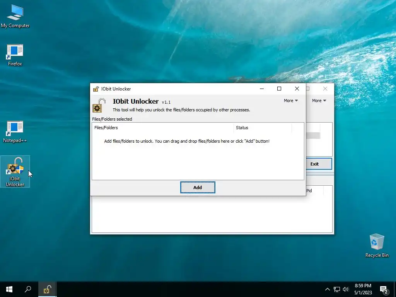Click the Files/Folders column header
396x297 pixels.
pos(163,128)
